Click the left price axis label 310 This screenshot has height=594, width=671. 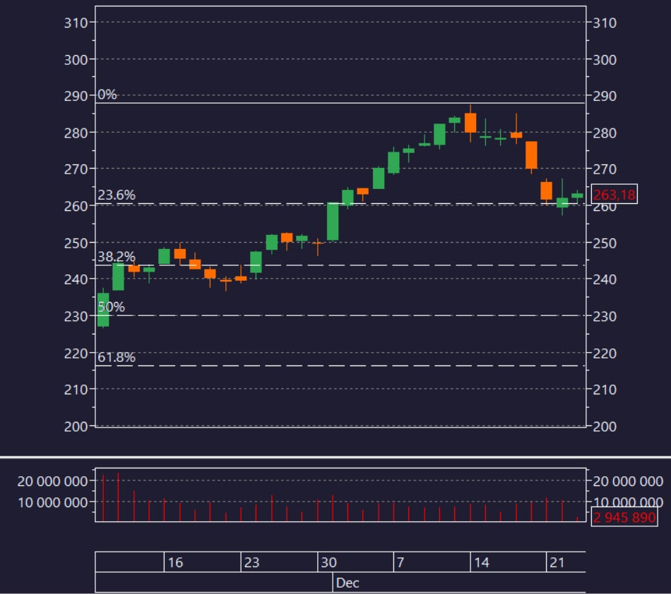[x=76, y=23]
